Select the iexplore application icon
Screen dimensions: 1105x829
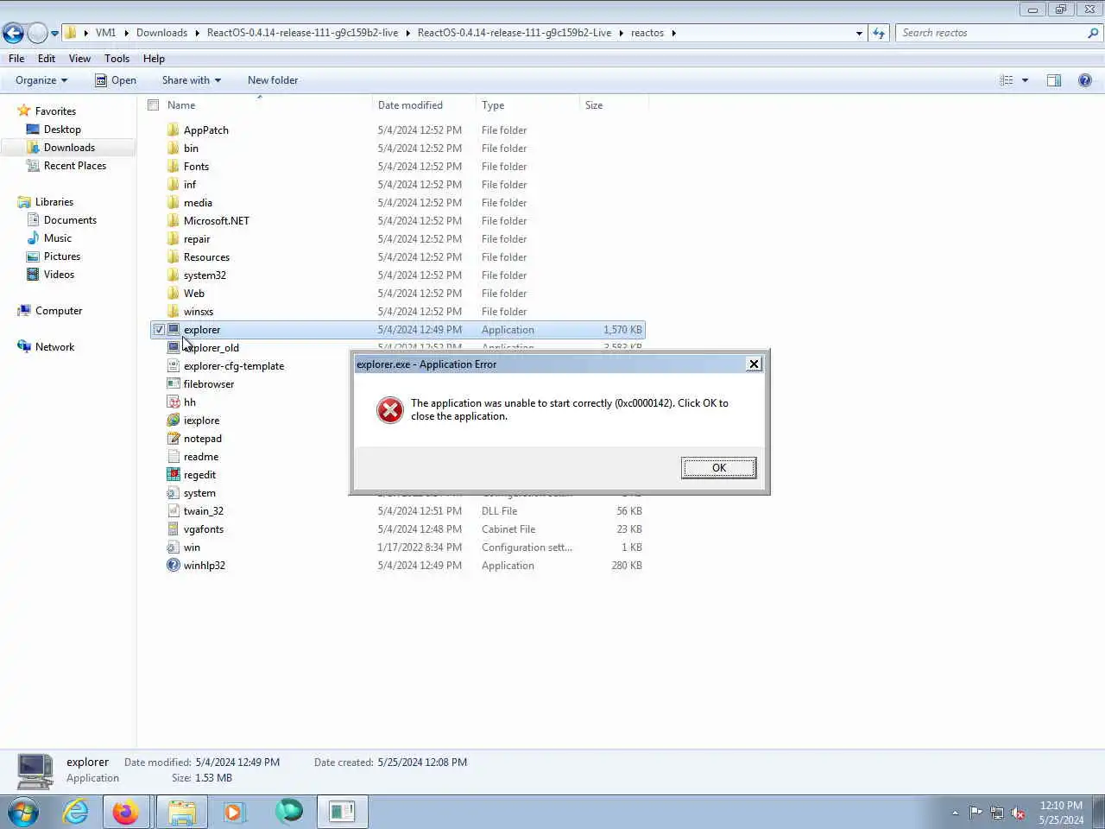[x=173, y=421]
